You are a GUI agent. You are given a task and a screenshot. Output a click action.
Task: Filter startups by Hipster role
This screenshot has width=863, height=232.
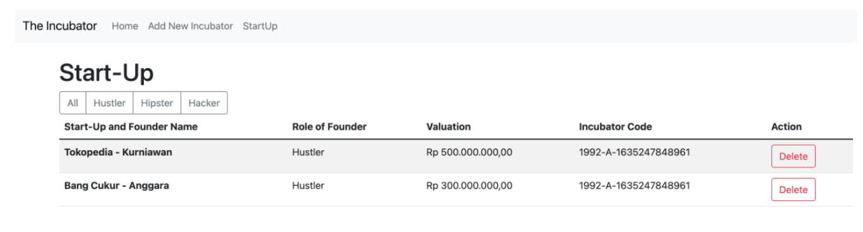coord(157,103)
